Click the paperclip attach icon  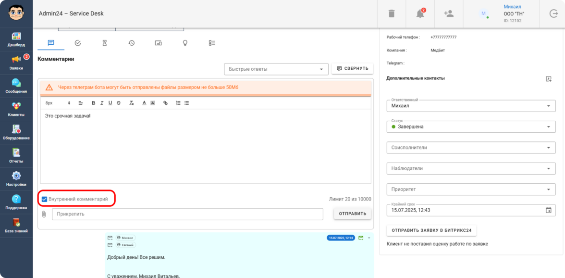44,214
